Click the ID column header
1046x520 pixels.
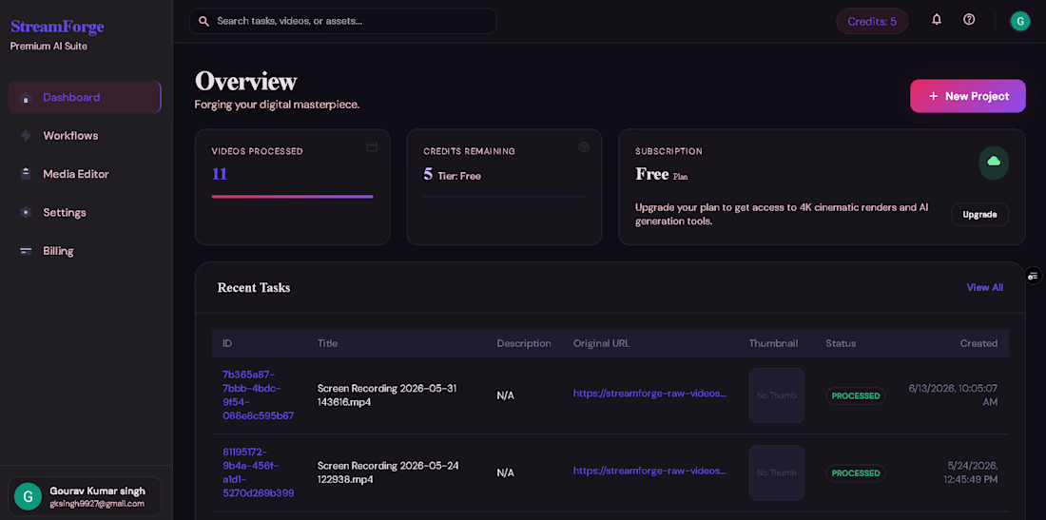click(x=227, y=343)
